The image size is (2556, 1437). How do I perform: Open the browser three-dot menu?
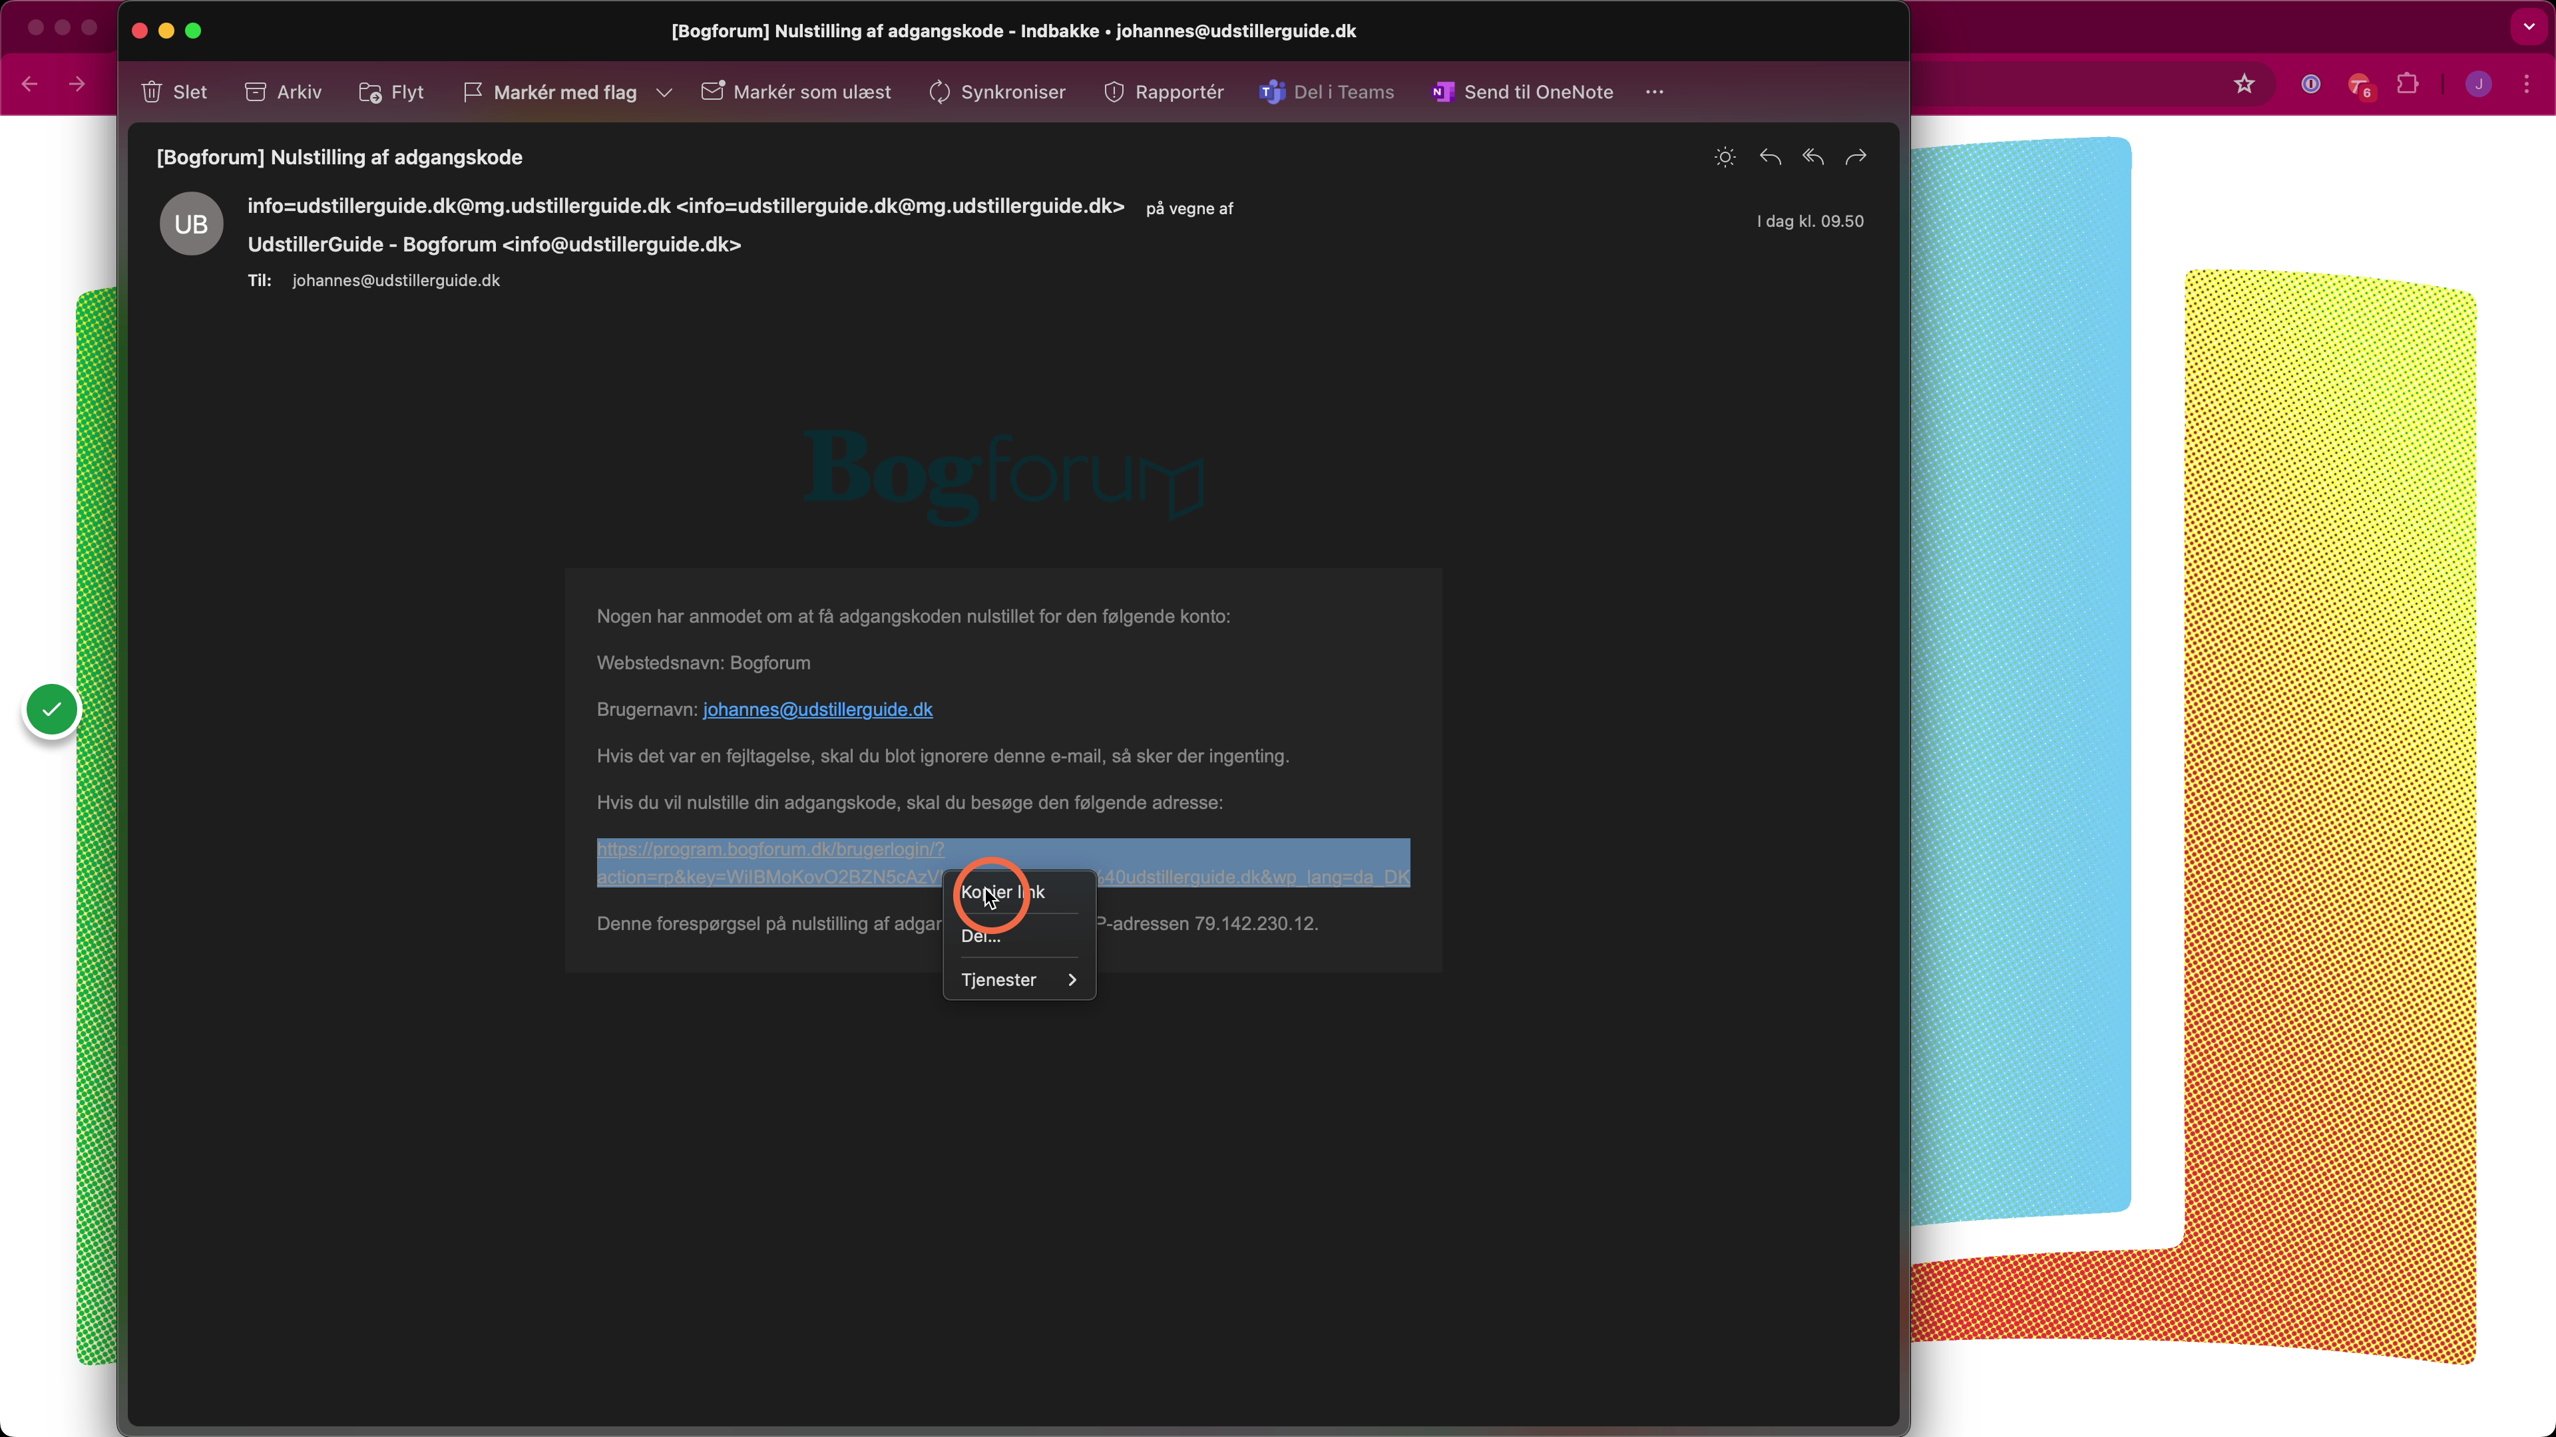(x=2527, y=84)
